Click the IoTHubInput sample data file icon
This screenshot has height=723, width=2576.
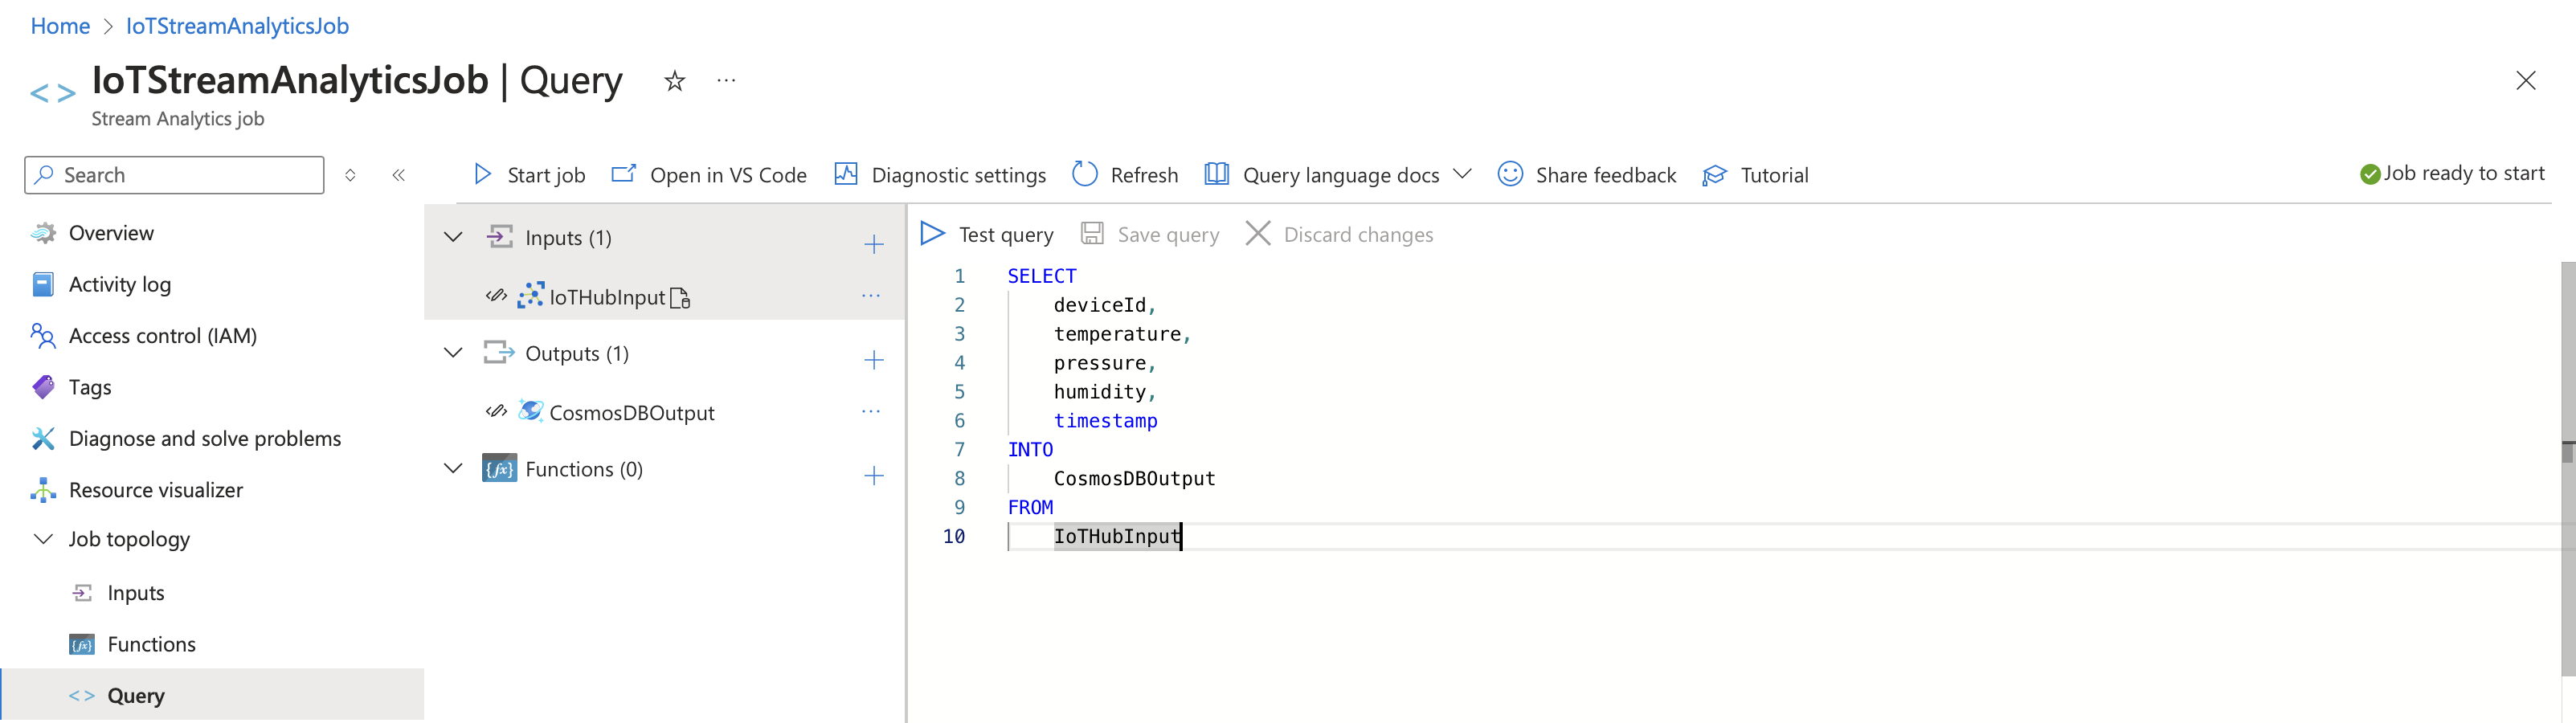tap(681, 298)
